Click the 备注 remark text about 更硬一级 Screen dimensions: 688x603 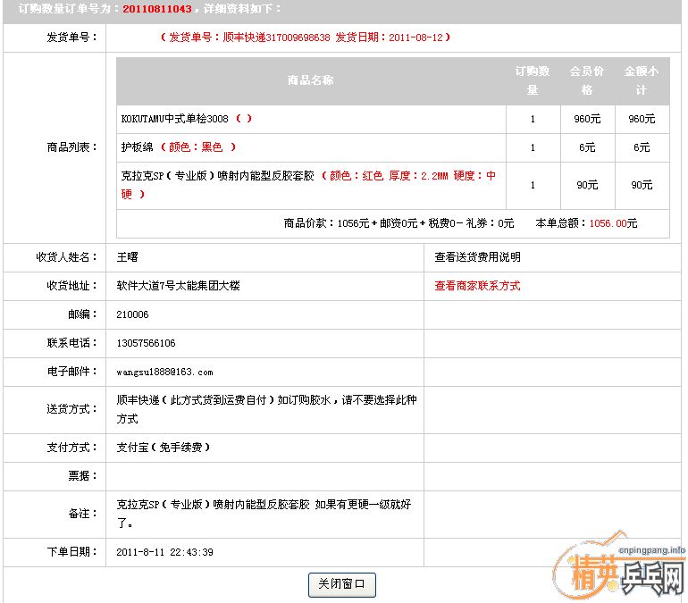(x=264, y=514)
